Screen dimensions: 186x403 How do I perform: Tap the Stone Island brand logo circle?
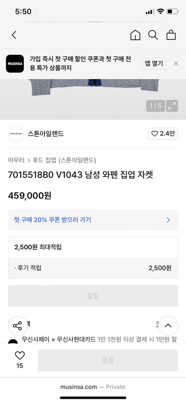pyautogui.click(x=16, y=134)
